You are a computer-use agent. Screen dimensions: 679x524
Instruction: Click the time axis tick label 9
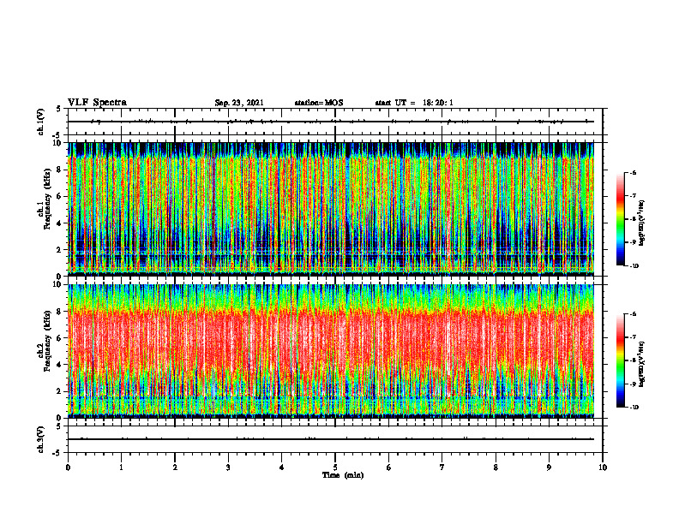[549, 467]
